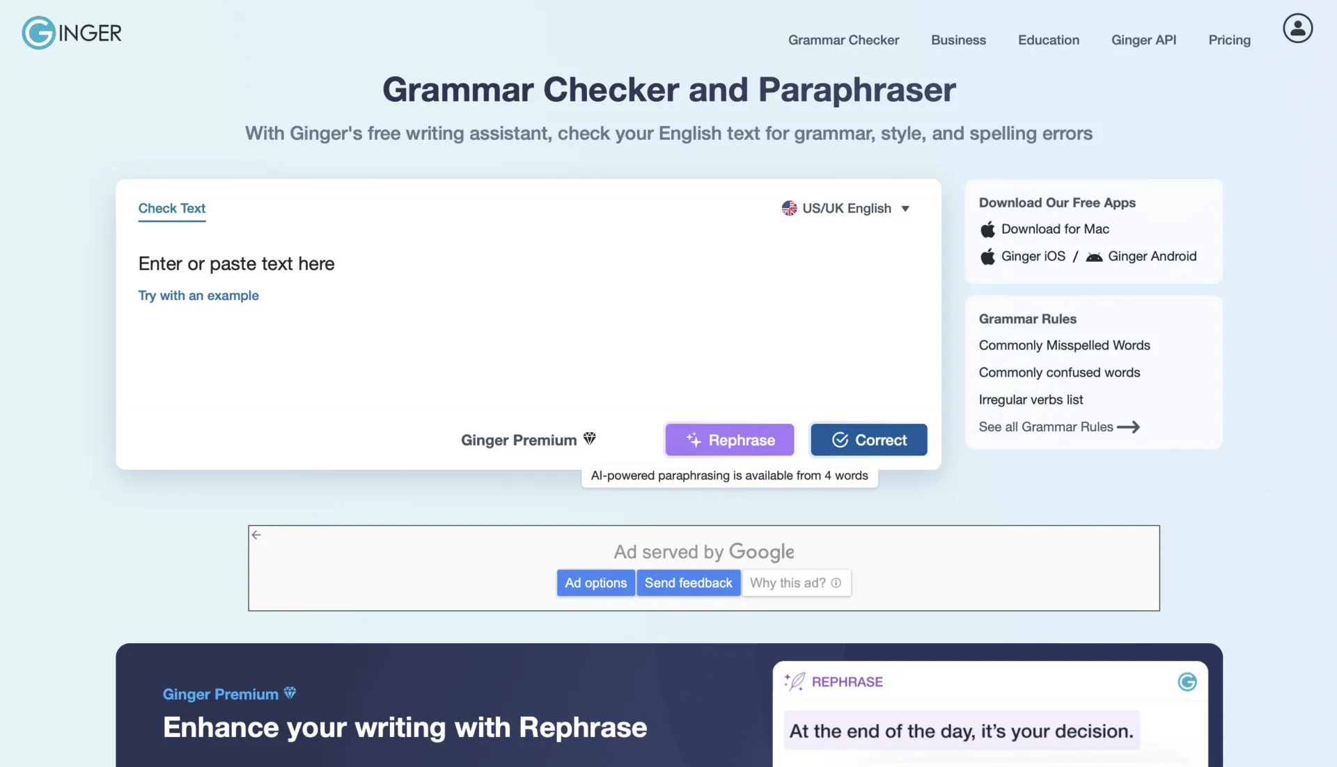Click See all Grammar Rules link

click(1046, 427)
